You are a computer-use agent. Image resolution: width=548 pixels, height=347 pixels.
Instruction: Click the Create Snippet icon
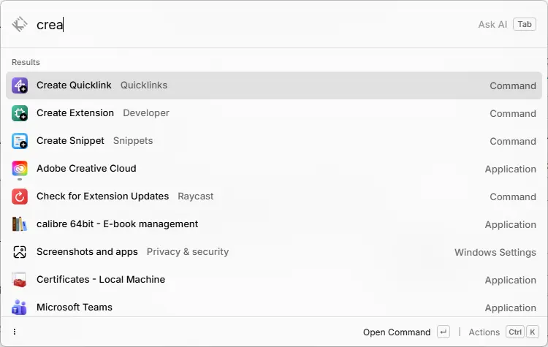[20, 141]
